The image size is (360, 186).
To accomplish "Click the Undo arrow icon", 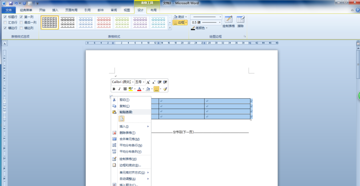I will 16,3.
